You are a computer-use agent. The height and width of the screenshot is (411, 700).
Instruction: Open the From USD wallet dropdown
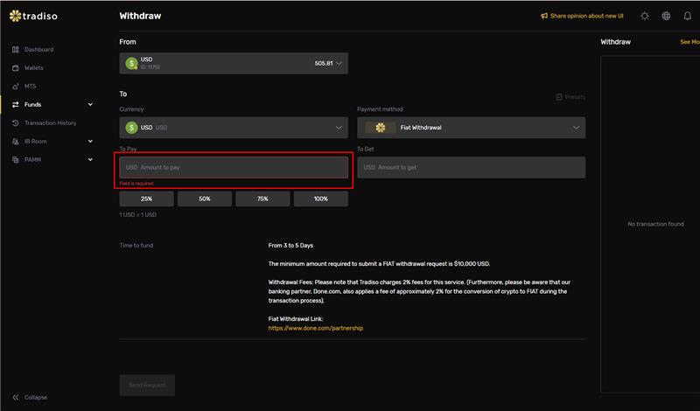234,63
